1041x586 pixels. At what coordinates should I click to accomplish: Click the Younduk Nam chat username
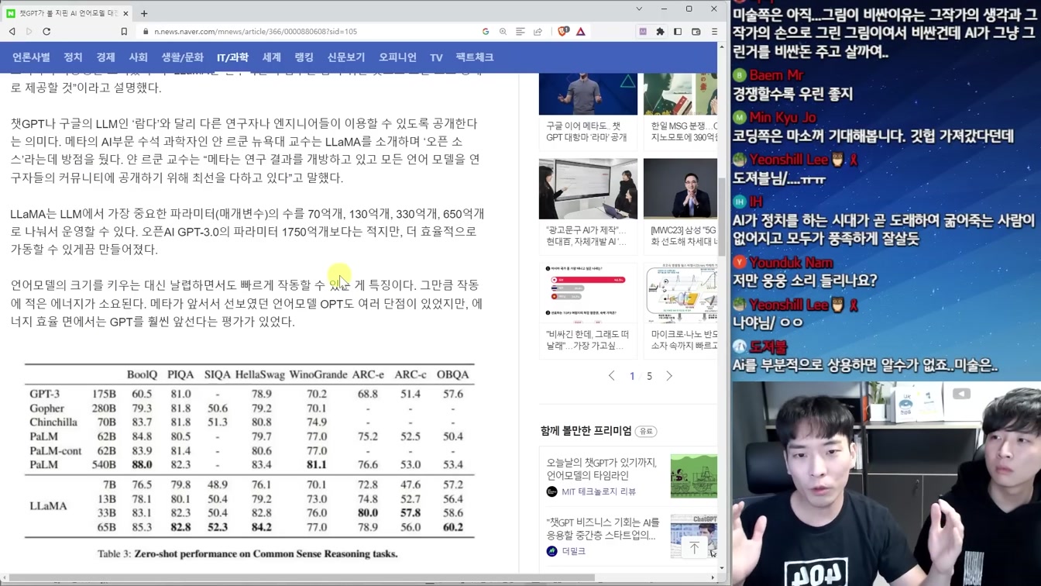pos(792,263)
